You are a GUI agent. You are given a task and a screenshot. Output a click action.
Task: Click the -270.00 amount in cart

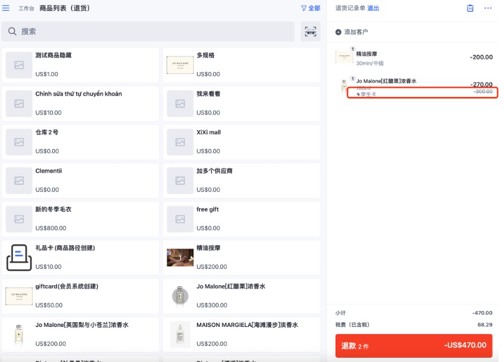pos(481,84)
